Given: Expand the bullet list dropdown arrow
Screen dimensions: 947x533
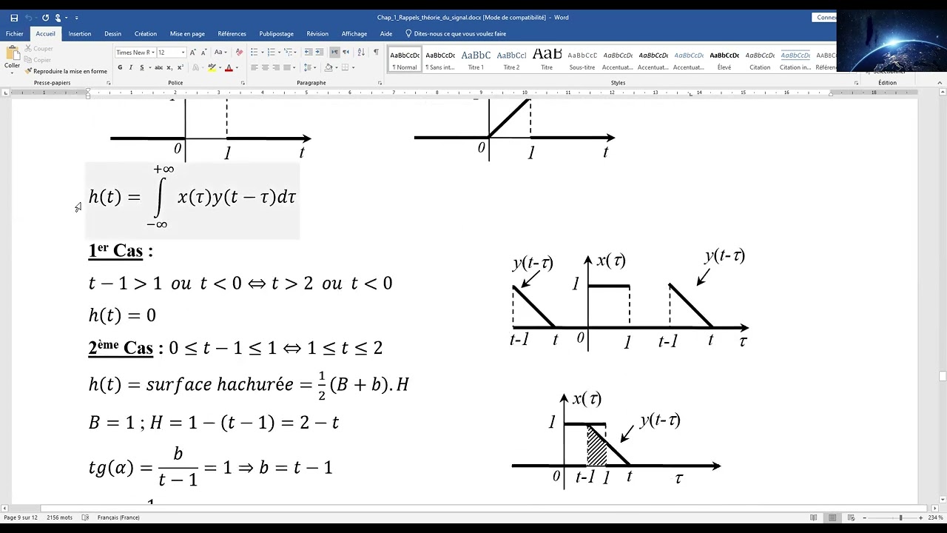Looking at the screenshot, I should tap(261, 53).
